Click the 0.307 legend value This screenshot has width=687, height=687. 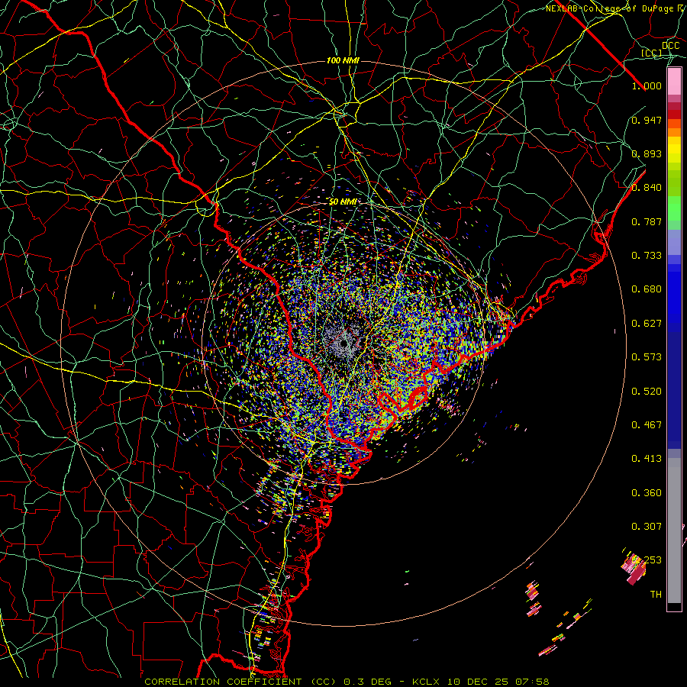coord(647,527)
